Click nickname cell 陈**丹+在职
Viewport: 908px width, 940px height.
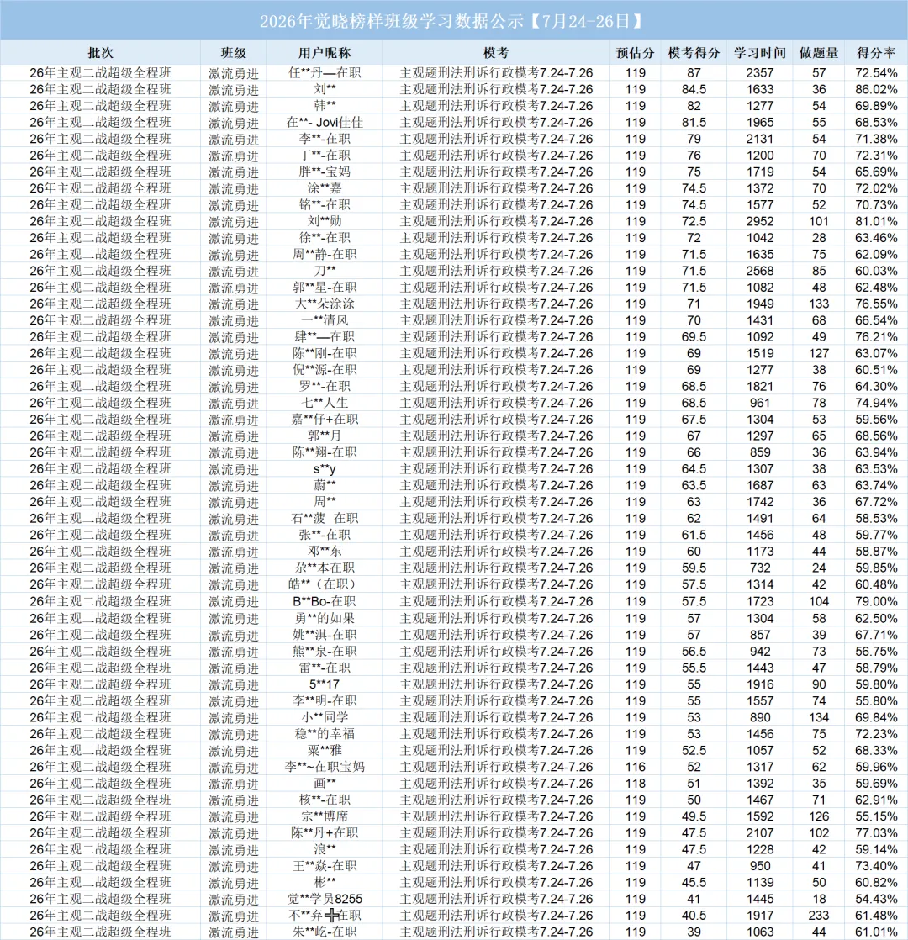point(325,832)
